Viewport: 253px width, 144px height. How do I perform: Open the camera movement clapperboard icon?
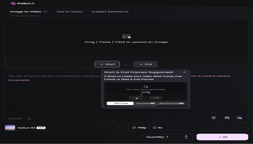coord(227,118)
